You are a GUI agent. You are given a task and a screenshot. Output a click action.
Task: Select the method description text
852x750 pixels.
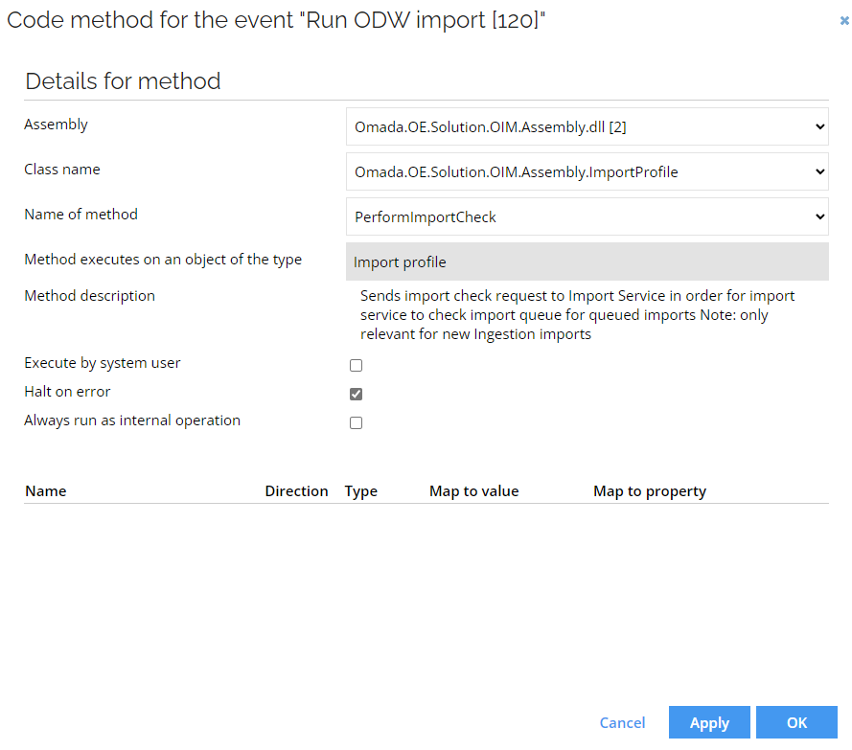pyautogui.click(x=577, y=315)
